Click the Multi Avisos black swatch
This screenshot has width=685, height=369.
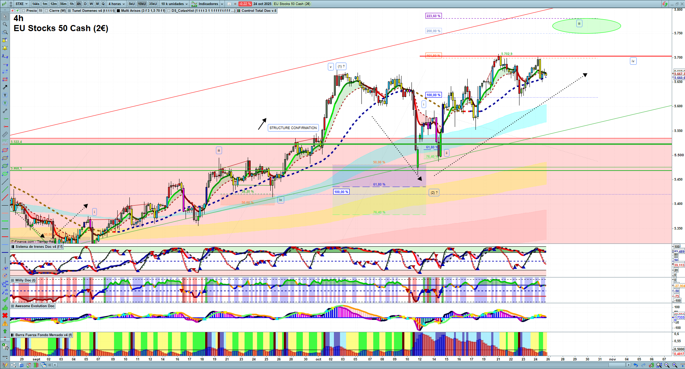point(118,11)
